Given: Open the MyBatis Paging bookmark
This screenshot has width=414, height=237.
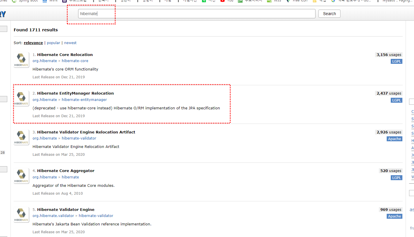Looking at the screenshot, I should point(394,1).
